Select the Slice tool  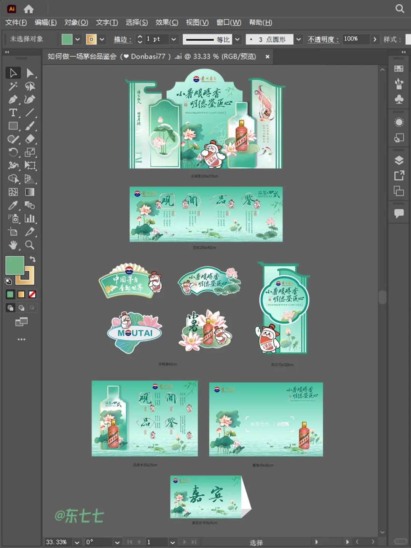point(30,232)
